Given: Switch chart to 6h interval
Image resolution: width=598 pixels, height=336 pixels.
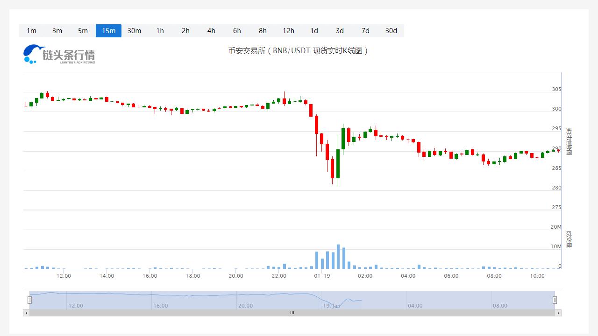Looking at the screenshot, I should tap(237, 31).
